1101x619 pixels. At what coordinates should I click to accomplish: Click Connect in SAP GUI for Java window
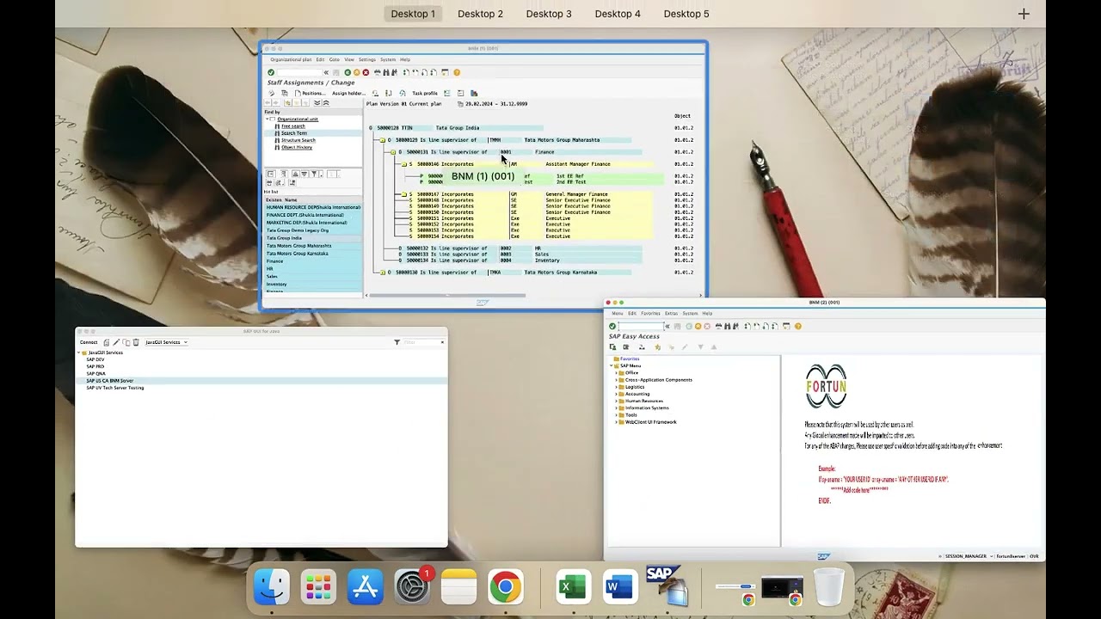pyautogui.click(x=89, y=342)
